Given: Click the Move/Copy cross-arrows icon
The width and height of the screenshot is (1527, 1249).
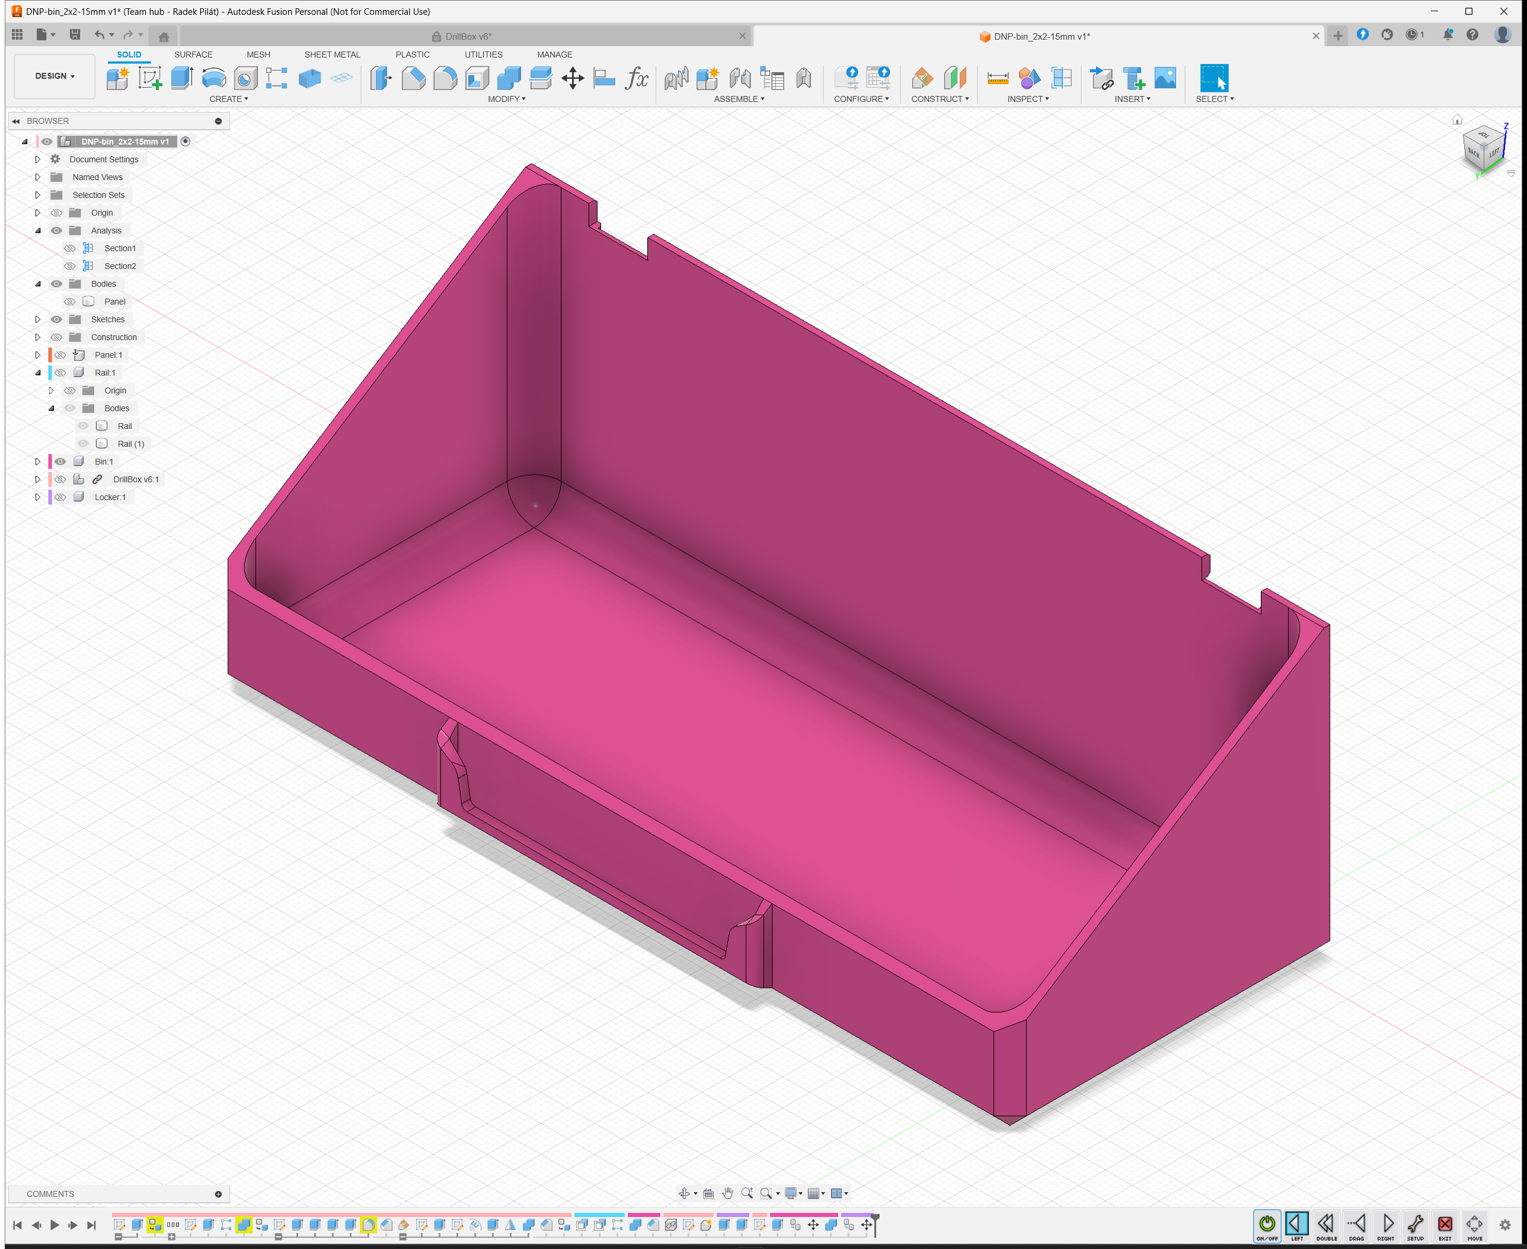Looking at the screenshot, I should (573, 78).
